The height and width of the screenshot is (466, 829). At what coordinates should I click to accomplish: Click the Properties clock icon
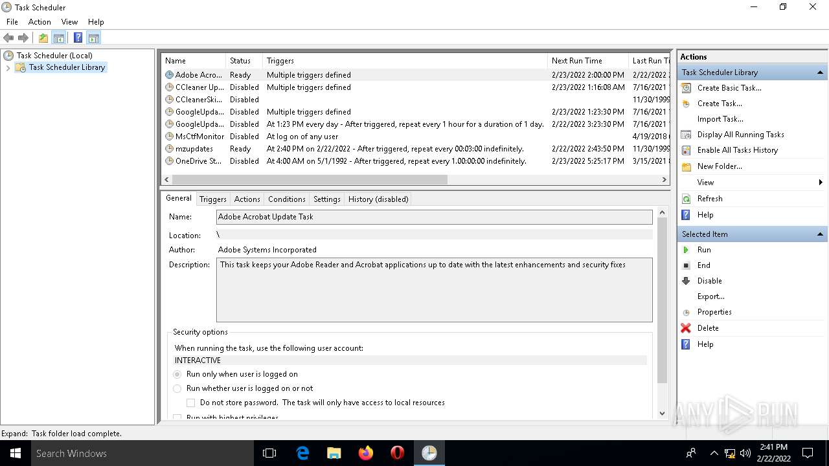[x=687, y=312]
